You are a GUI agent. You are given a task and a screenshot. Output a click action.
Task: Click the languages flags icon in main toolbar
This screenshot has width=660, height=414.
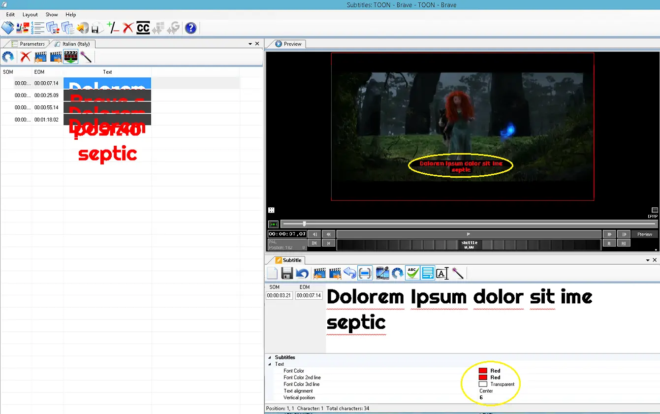click(23, 28)
